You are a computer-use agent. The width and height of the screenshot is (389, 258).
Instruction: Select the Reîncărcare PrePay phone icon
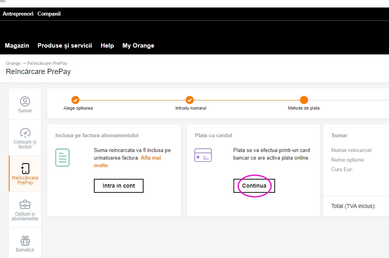25,169
